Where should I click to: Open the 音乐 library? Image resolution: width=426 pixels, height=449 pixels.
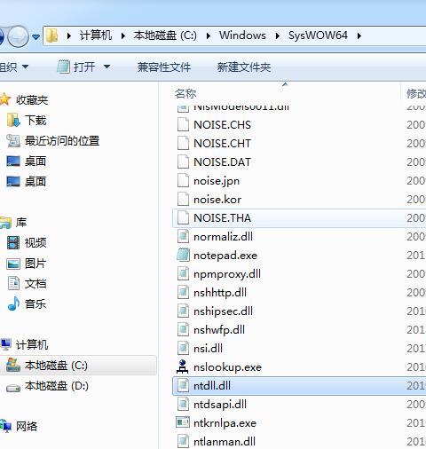[35, 304]
